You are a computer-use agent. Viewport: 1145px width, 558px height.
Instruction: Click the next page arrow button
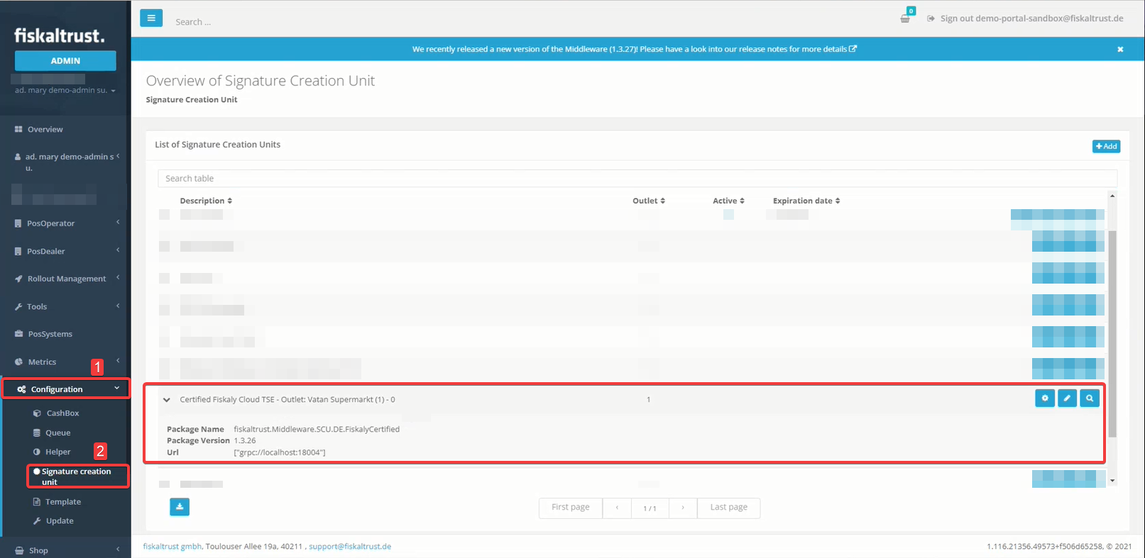[683, 508]
